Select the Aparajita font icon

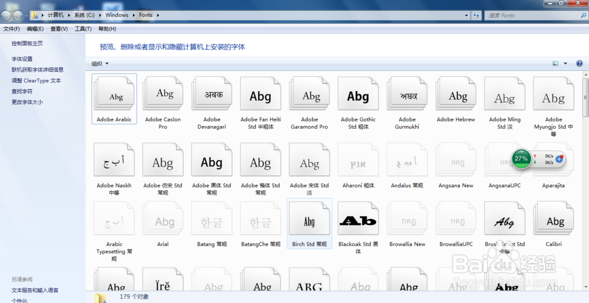[x=554, y=159]
